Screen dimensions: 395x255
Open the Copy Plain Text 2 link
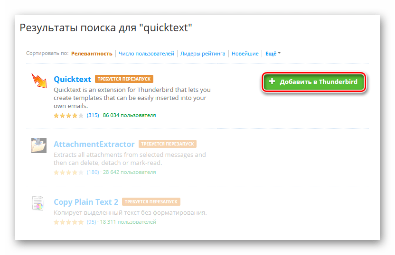pyautogui.click(x=86, y=202)
